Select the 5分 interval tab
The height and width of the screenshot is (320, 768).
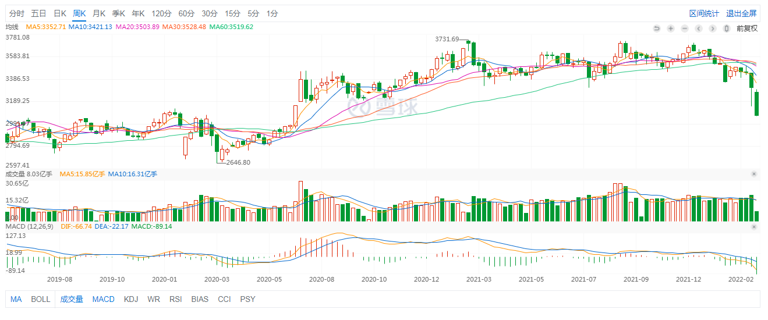(253, 13)
